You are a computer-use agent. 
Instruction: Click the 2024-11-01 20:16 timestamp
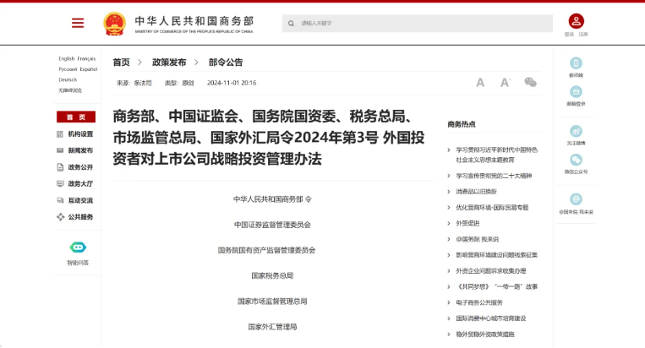(x=232, y=83)
